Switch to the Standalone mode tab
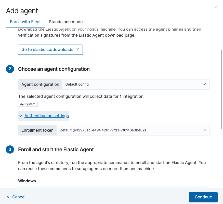Viewport: 223px width, 204px height. [x=66, y=22]
